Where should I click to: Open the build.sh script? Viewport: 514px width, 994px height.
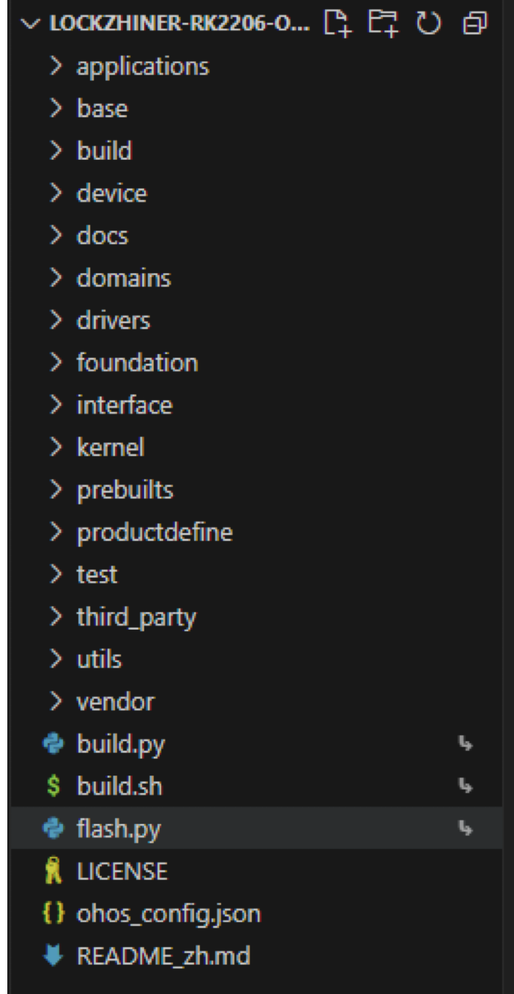119,787
